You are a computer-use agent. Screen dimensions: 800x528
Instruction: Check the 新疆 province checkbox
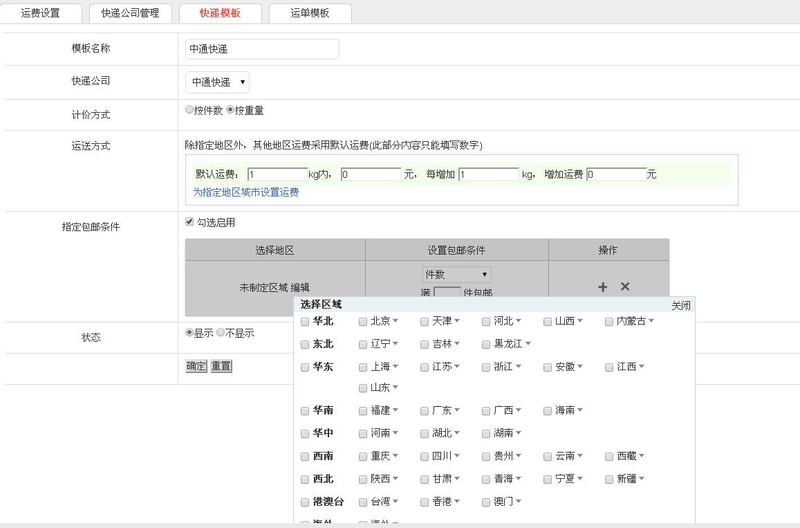tap(609, 479)
